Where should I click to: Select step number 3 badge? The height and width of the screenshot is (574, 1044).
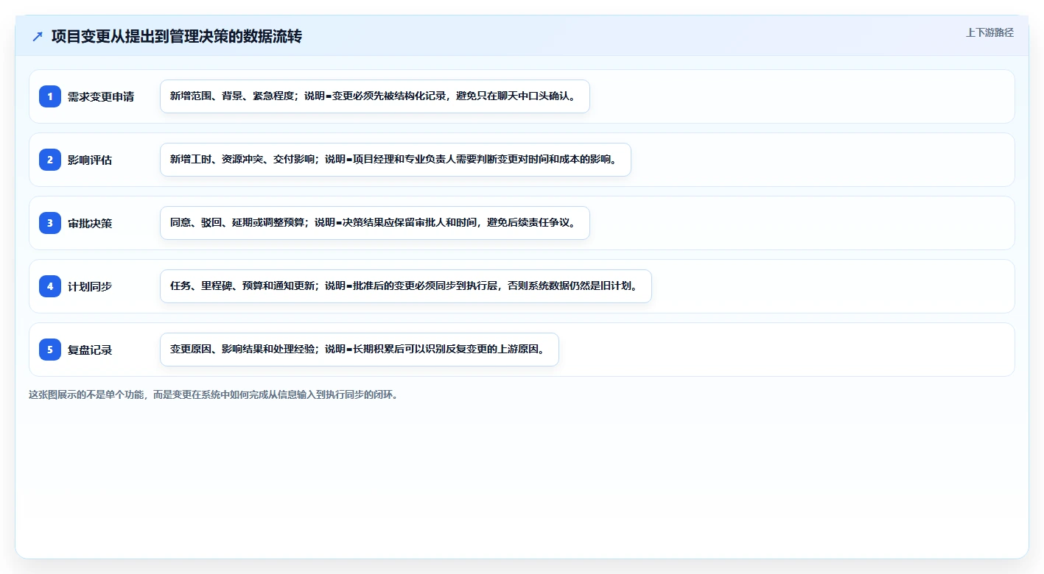click(x=50, y=223)
